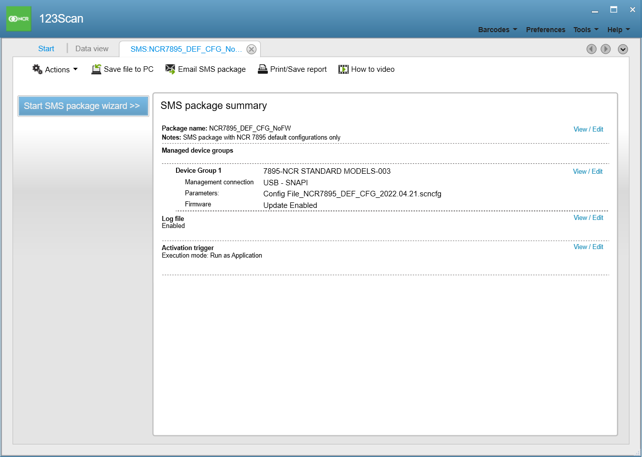Screen dimensions: 642x457
Task: Open the Preferences menu
Action: point(546,30)
